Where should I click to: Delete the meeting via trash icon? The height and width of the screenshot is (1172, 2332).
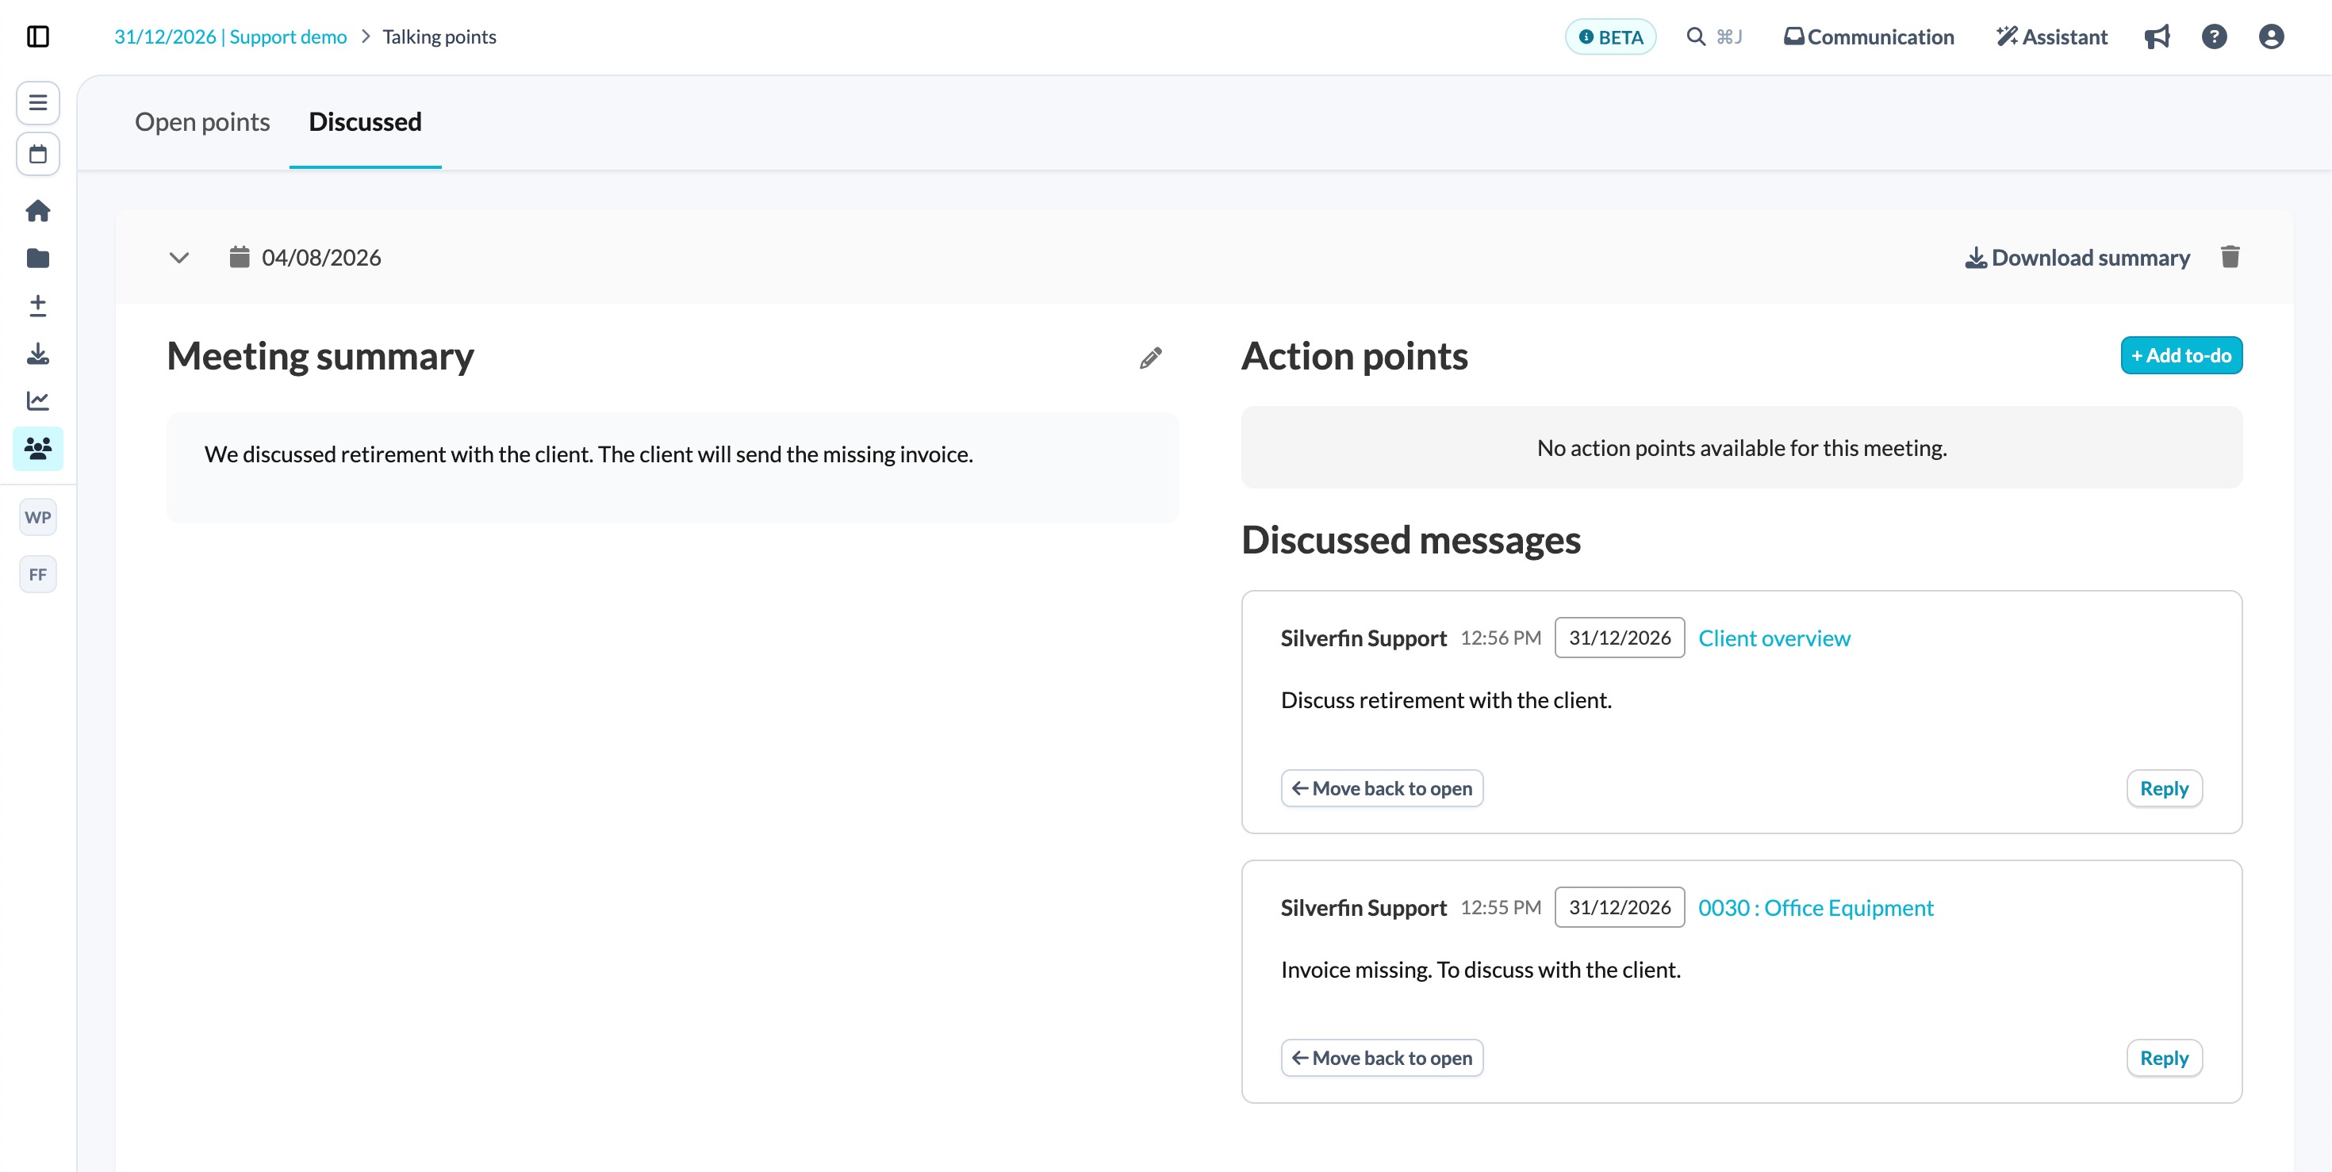[2230, 257]
